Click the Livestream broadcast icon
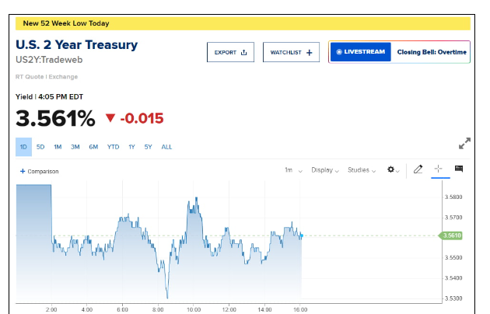Viewport: 490px width, 314px height. pos(339,52)
